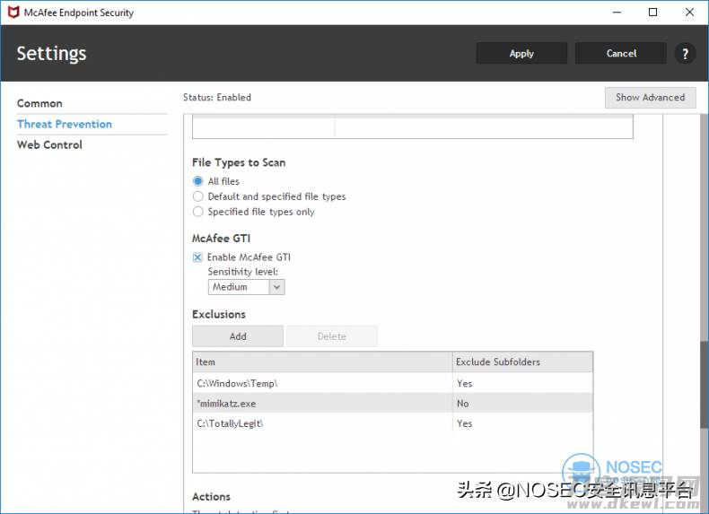
Task: Select the *mimikatz.exe exclusion row
Action: [x=392, y=404]
